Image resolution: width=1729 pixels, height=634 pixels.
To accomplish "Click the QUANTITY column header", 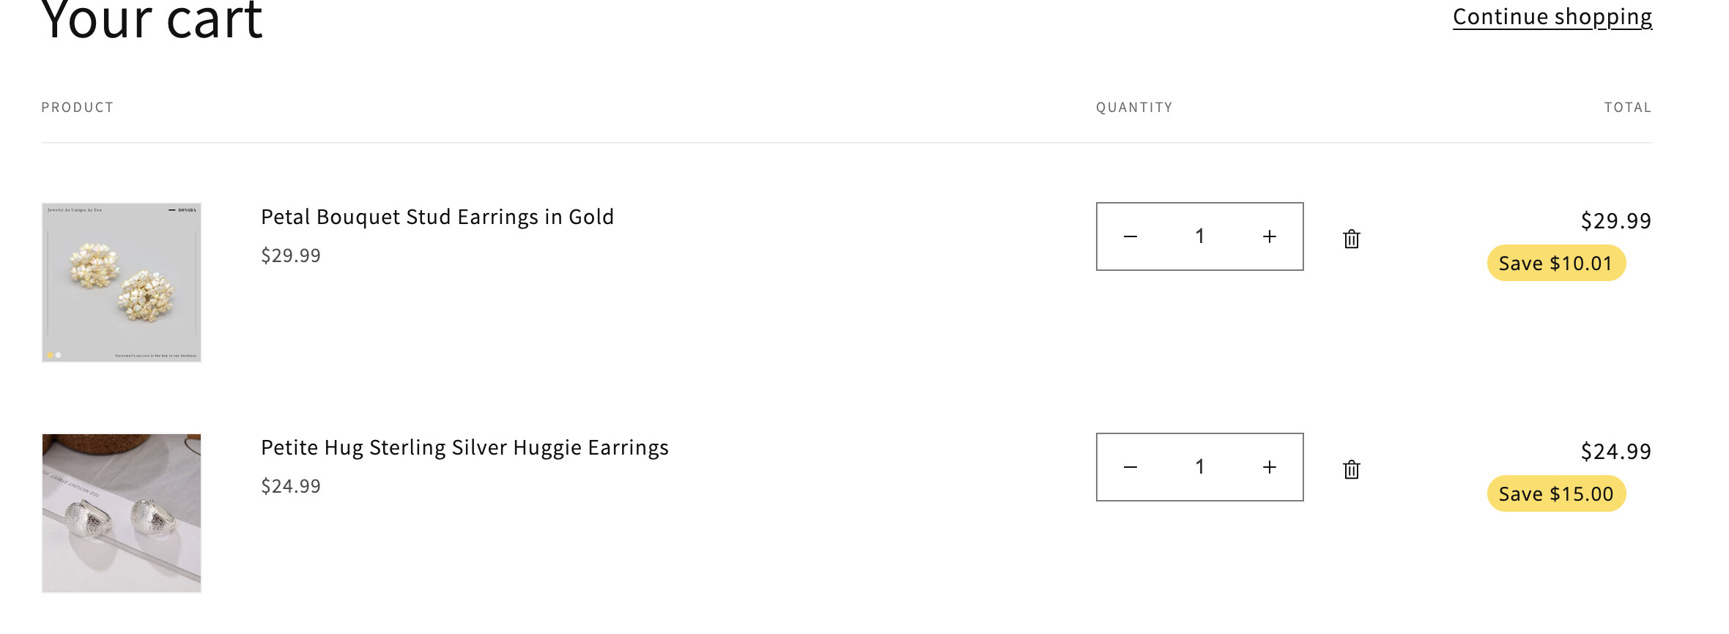I will tap(1134, 108).
